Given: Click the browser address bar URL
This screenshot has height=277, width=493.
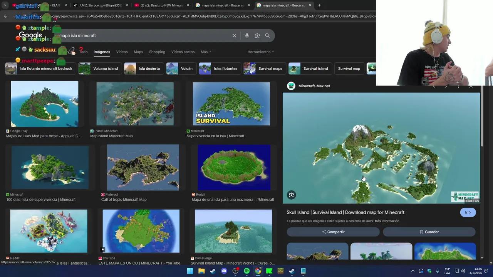Looking at the screenshot, I should [x=208, y=16].
